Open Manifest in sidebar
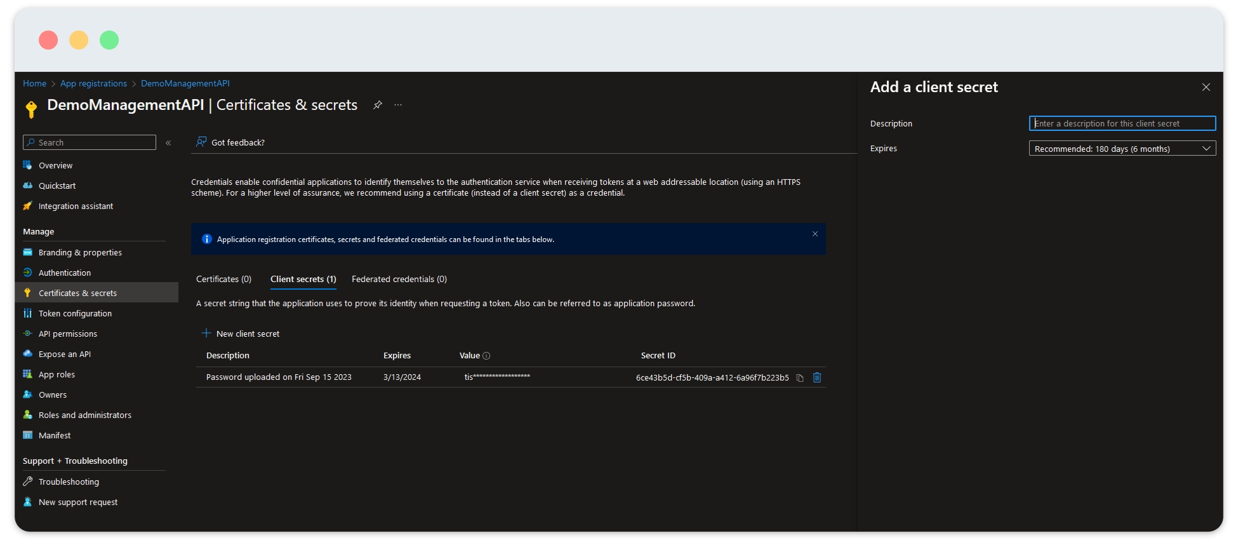This screenshot has width=1238, height=540. tap(55, 435)
